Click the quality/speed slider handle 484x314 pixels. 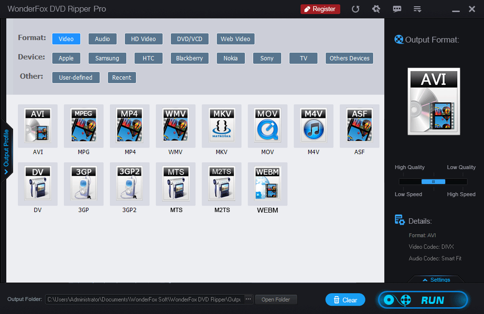pos(433,182)
